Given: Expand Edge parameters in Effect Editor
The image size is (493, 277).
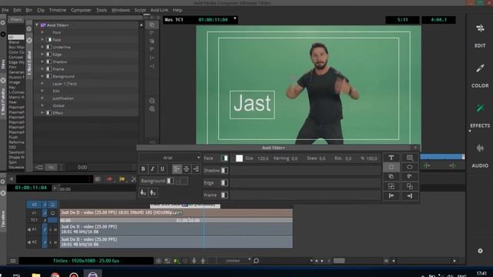Looking at the screenshot, I should point(42,55).
